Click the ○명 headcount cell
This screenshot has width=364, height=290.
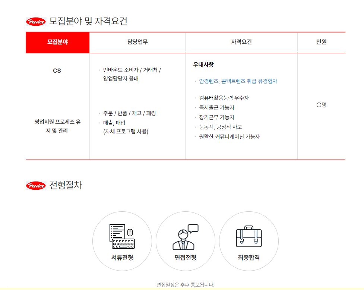pyautogui.click(x=321, y=105)
